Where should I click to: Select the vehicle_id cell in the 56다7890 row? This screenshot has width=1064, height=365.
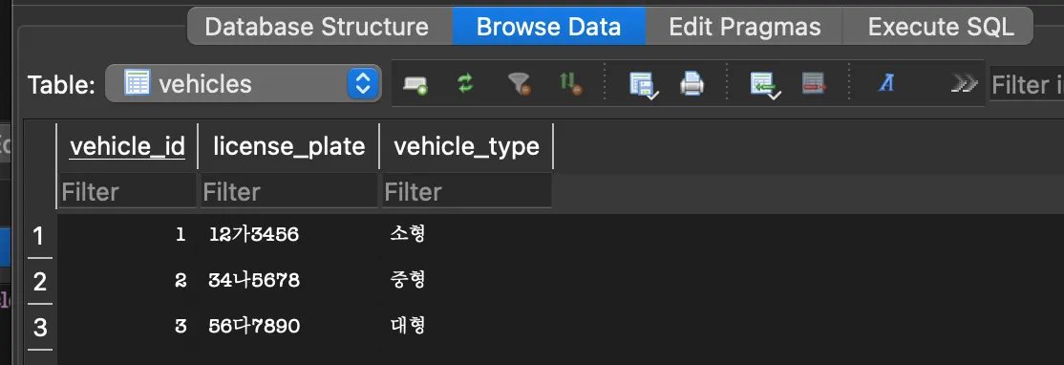tap(127, 326)
